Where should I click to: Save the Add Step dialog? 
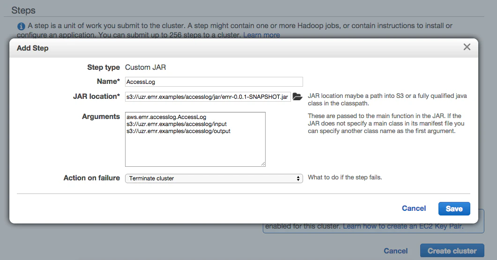click(454, 208)
